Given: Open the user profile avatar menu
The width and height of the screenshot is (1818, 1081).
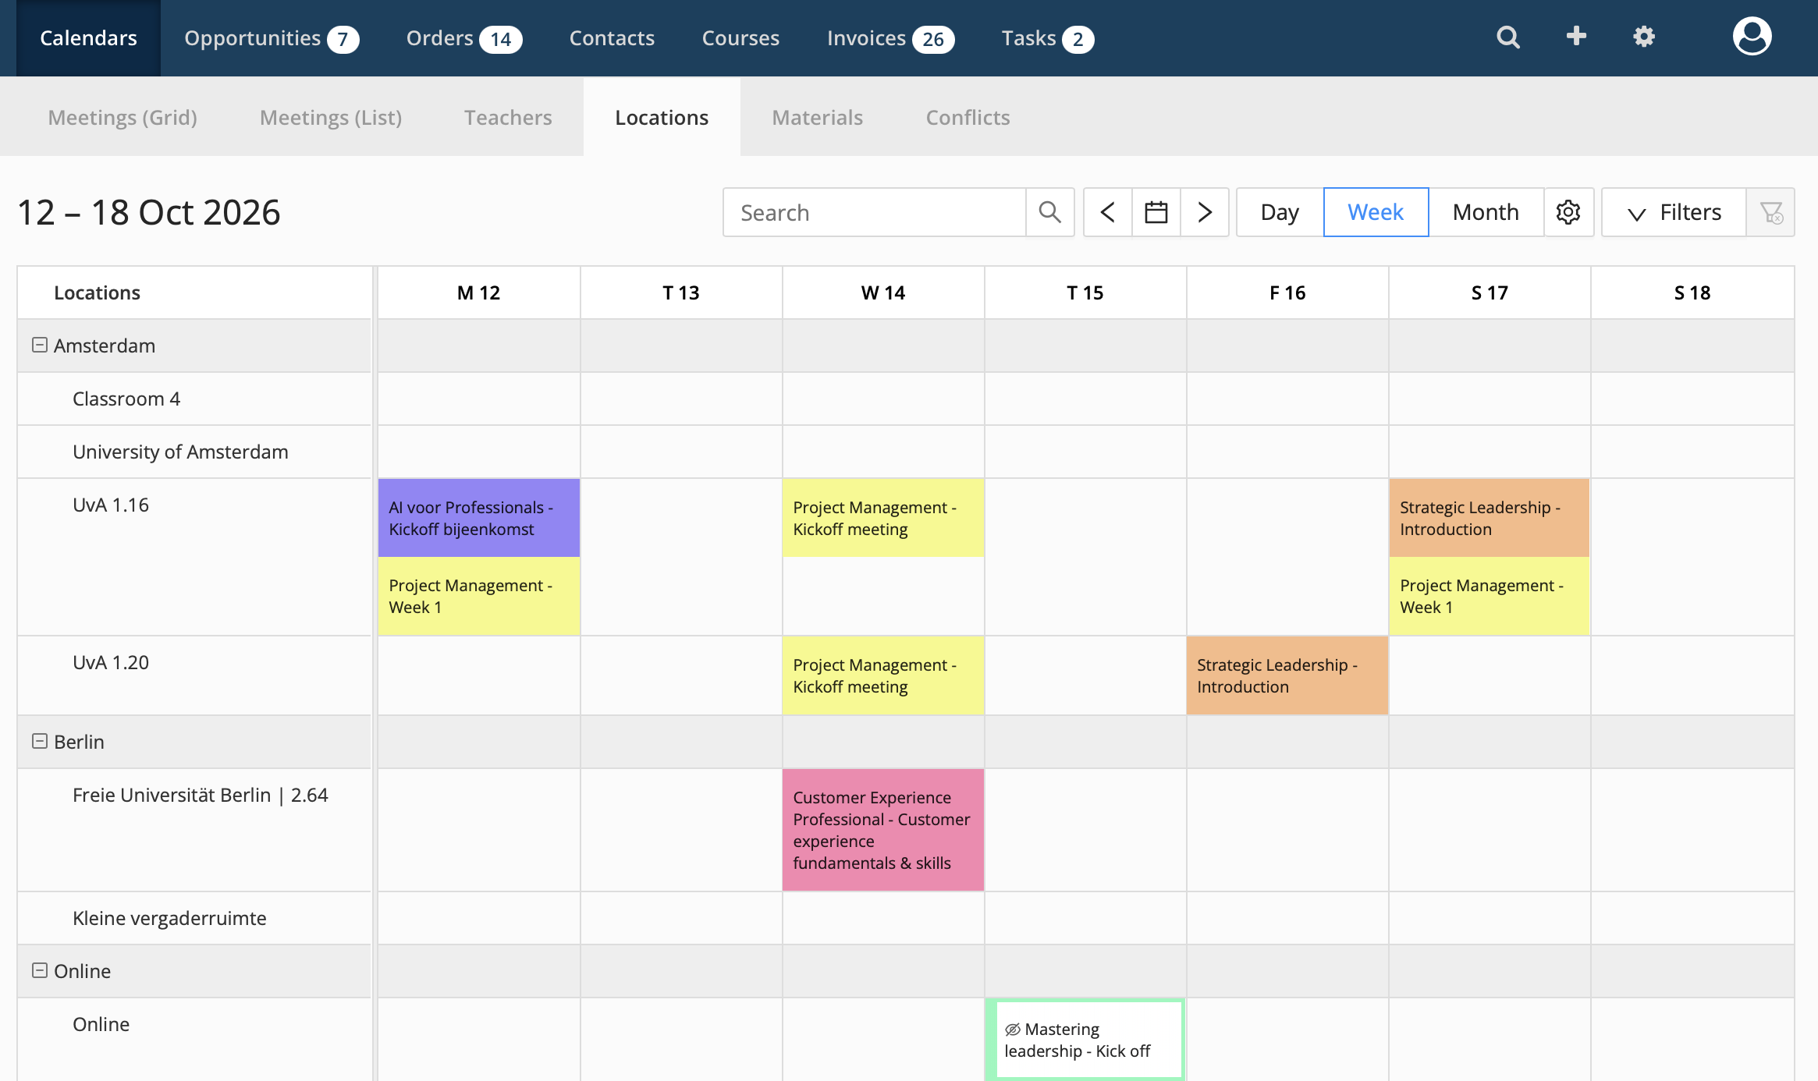Looking at the screenshot, I should pos(1752,37).
